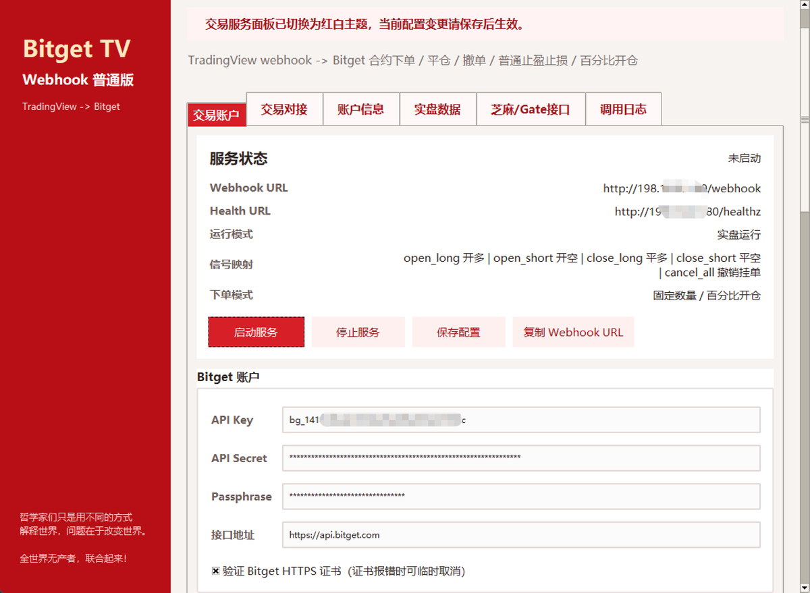Open the 交易对接 tab

[284, 109]
